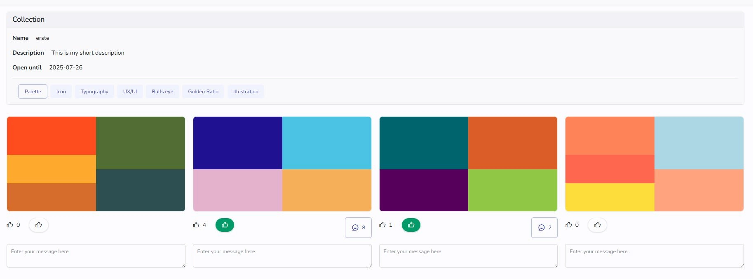Open the Golden Ratio tab
The width and height of the screenshot is (753, 279).
point(203,91)
